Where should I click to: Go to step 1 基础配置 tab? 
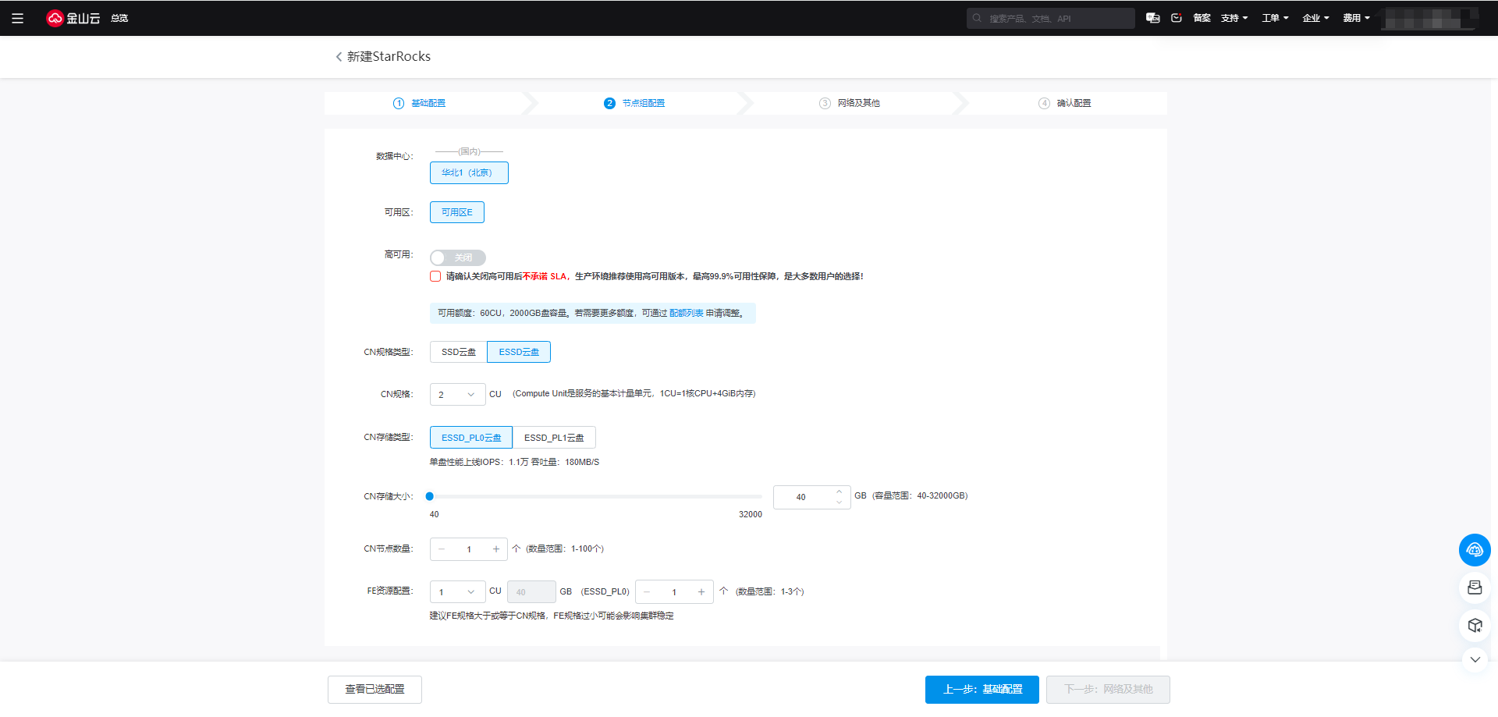[x=420, y=103]
